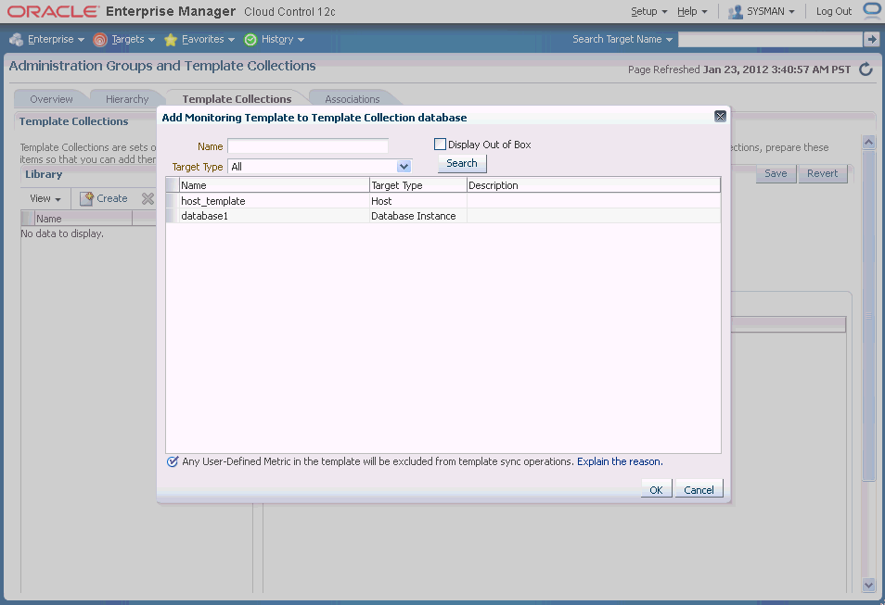This screenshot has height=605, width=885.
Task: Switch to the Overview tab
Action: 51,99
